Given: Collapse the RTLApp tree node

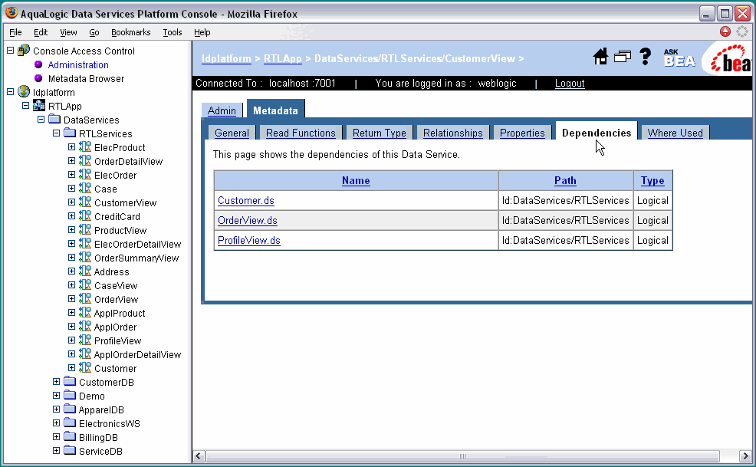Looking at the screenshot, I should tap(25, 105).
